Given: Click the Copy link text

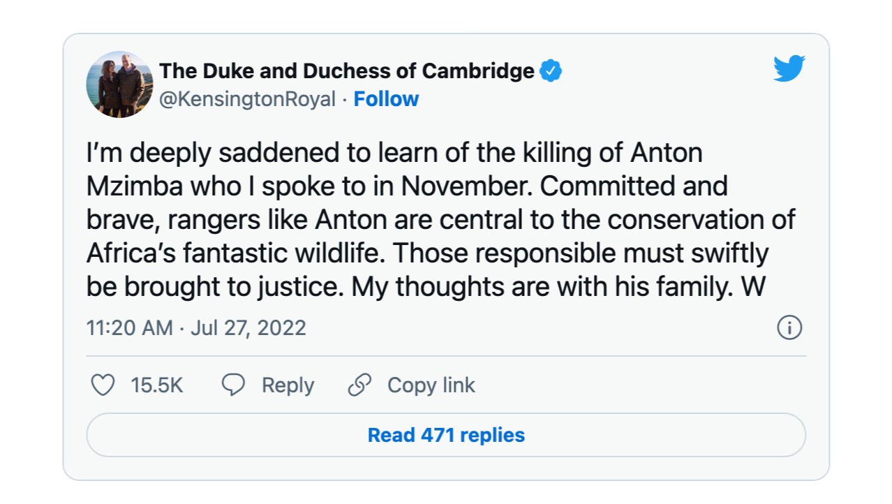Looking at the screenshot, I should (x=431, y=385).
